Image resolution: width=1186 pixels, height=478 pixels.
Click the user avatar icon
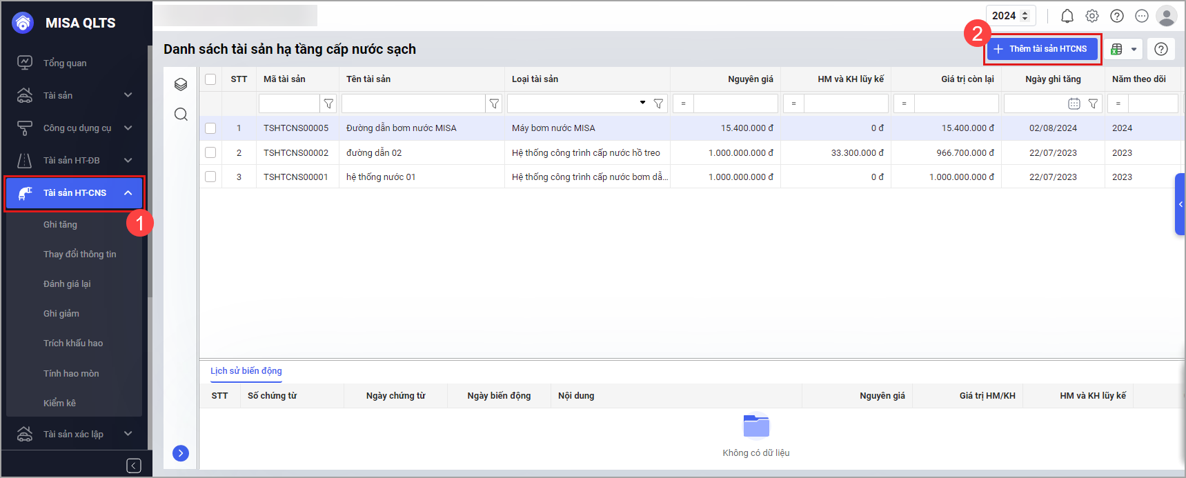1166,16
